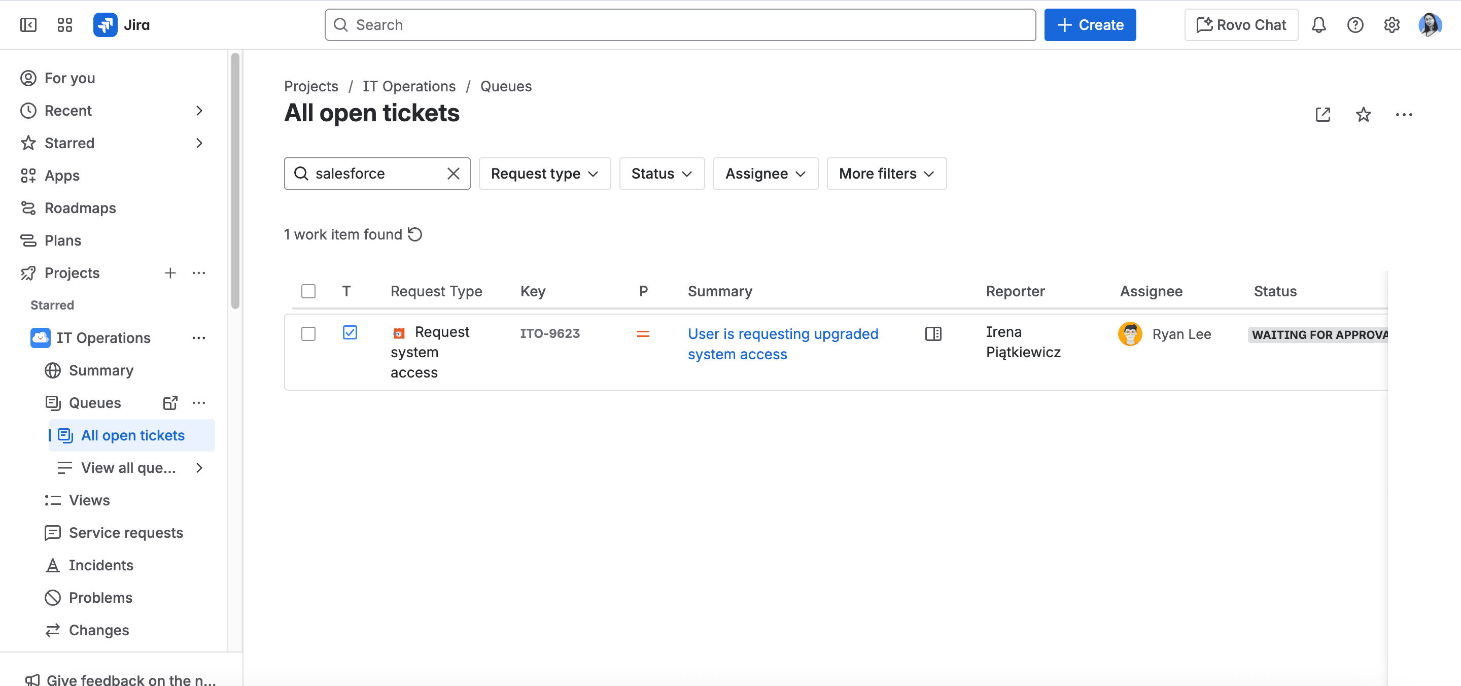Open the help question mark icon
The width and height of the screenshot is (1461, 686).
[x=1355, y=25]
